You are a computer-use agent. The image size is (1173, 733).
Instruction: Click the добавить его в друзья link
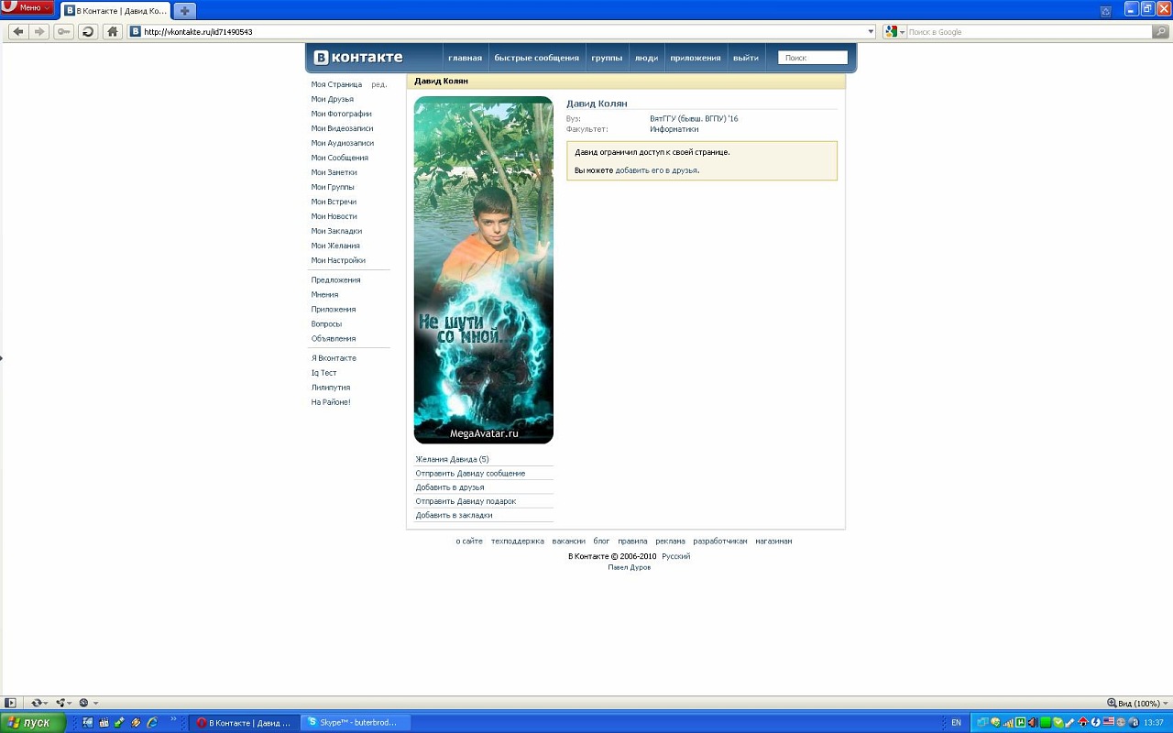[x=656, y=170]
